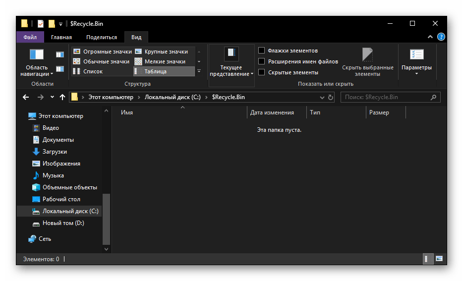This screenshot has height=281, width=463.
Task: Click breadcrumb arrow after Этот компьютер
Action: [139, 98]
